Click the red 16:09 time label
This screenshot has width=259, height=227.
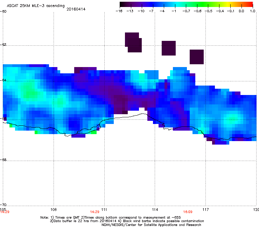(188, 212)
